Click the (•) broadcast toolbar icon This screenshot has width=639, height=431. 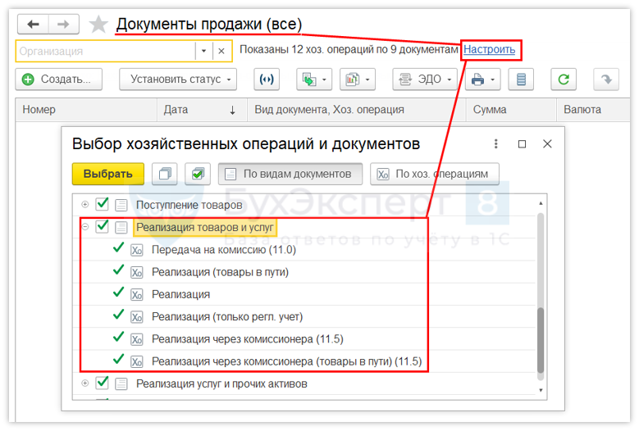point(267,79)
